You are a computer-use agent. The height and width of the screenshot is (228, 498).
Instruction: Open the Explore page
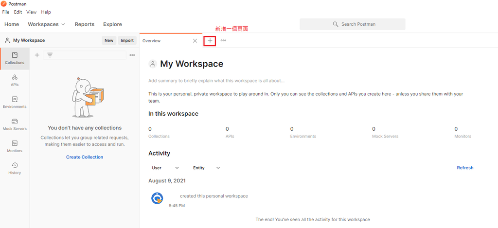(112, 24)
